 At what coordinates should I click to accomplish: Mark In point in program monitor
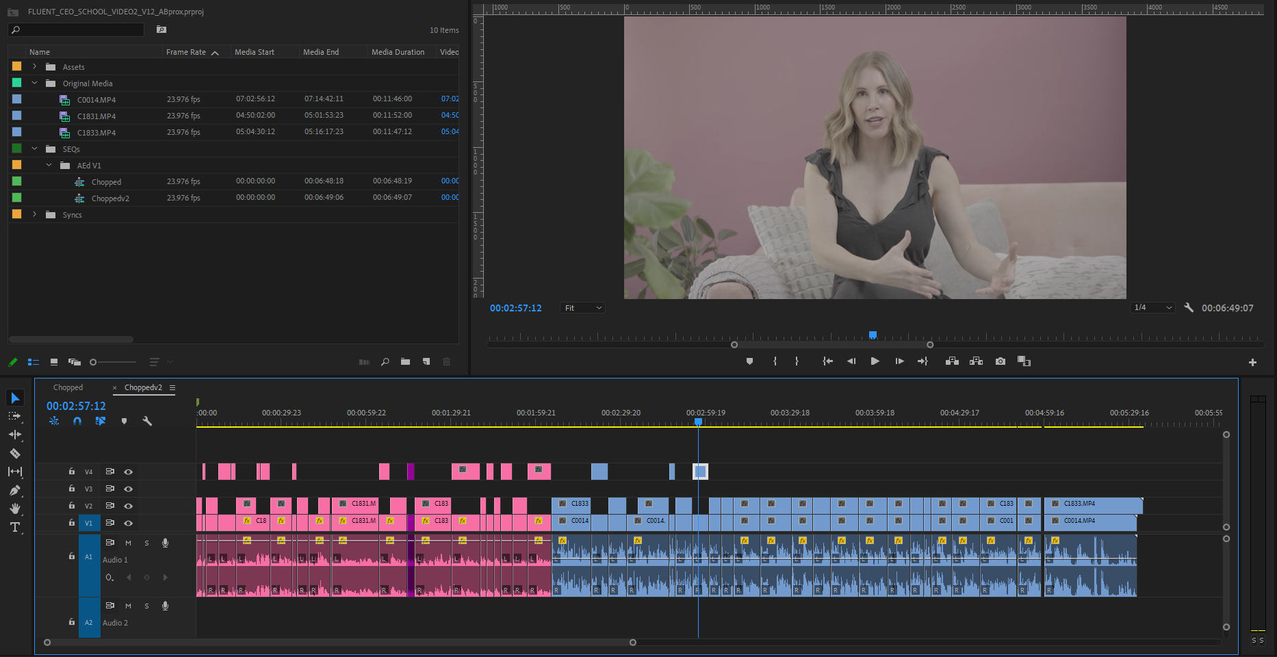775,361
